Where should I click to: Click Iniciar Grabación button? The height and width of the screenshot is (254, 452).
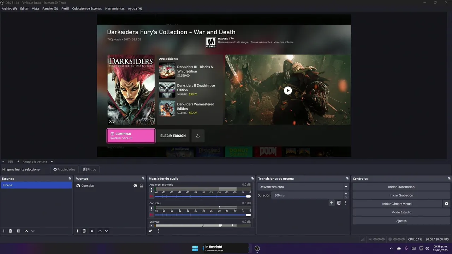[x=401, y=195]
